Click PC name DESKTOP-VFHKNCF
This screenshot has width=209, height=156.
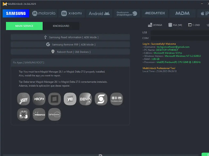tap(167, 50)
